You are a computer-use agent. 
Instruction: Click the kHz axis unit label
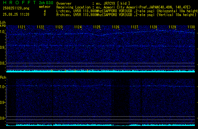pyautogui.click(x=3, y=25)
